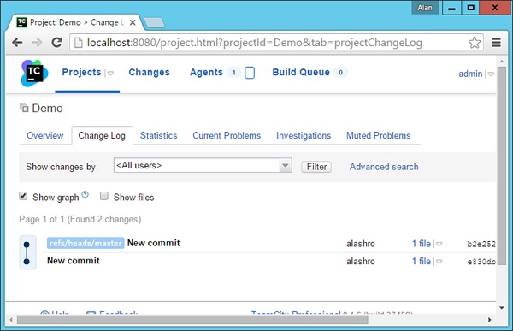Expand files dropdown for commit e830db

click(439, 262)
